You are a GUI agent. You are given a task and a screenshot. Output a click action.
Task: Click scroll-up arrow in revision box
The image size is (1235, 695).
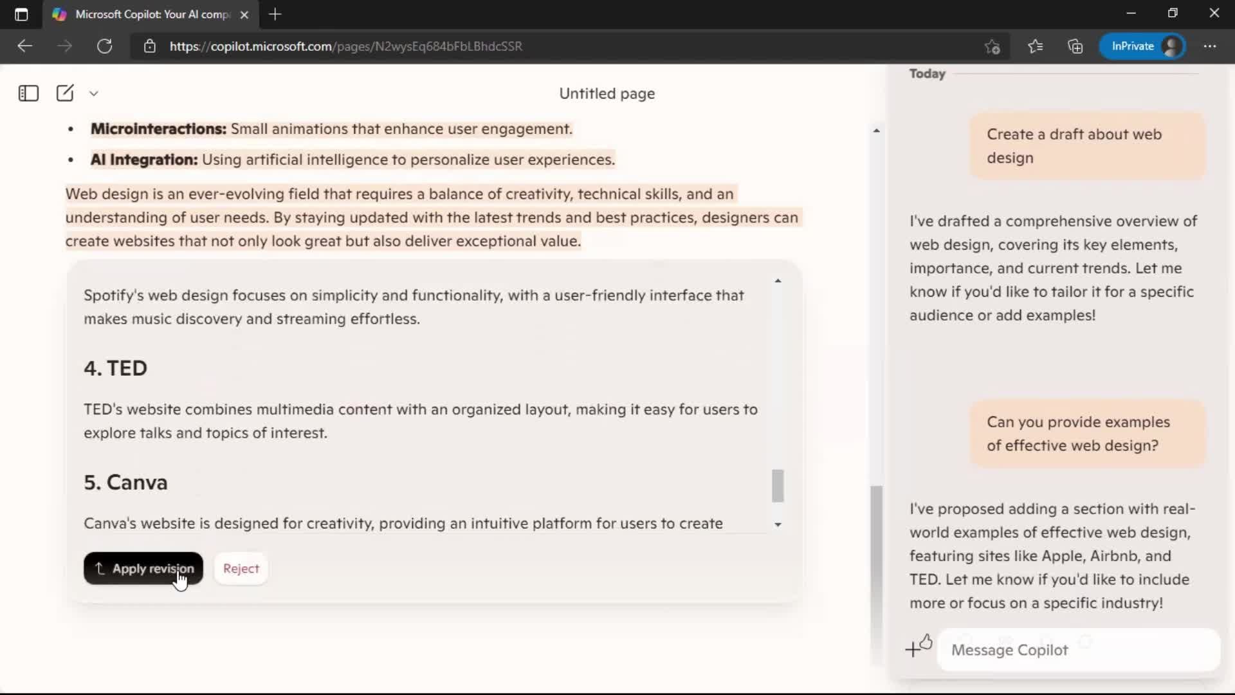tap(778, 281)
